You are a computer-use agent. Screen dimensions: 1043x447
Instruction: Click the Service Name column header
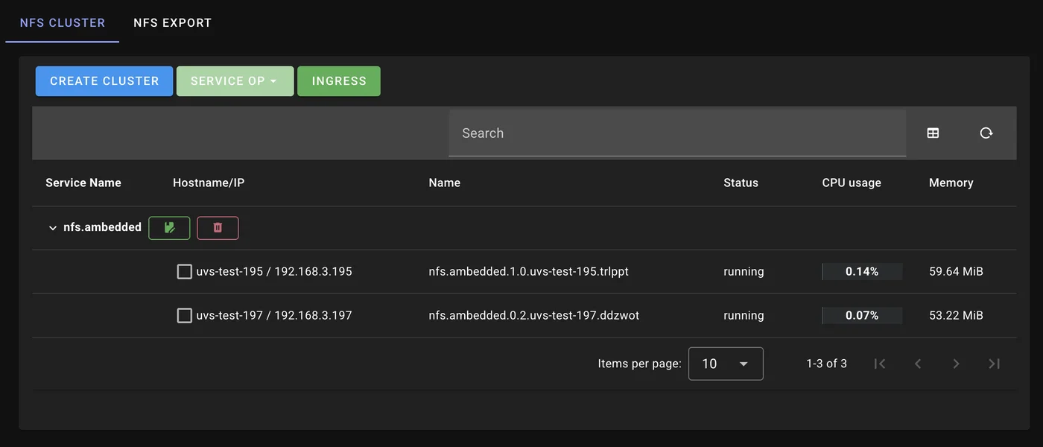tap(83, 183)
